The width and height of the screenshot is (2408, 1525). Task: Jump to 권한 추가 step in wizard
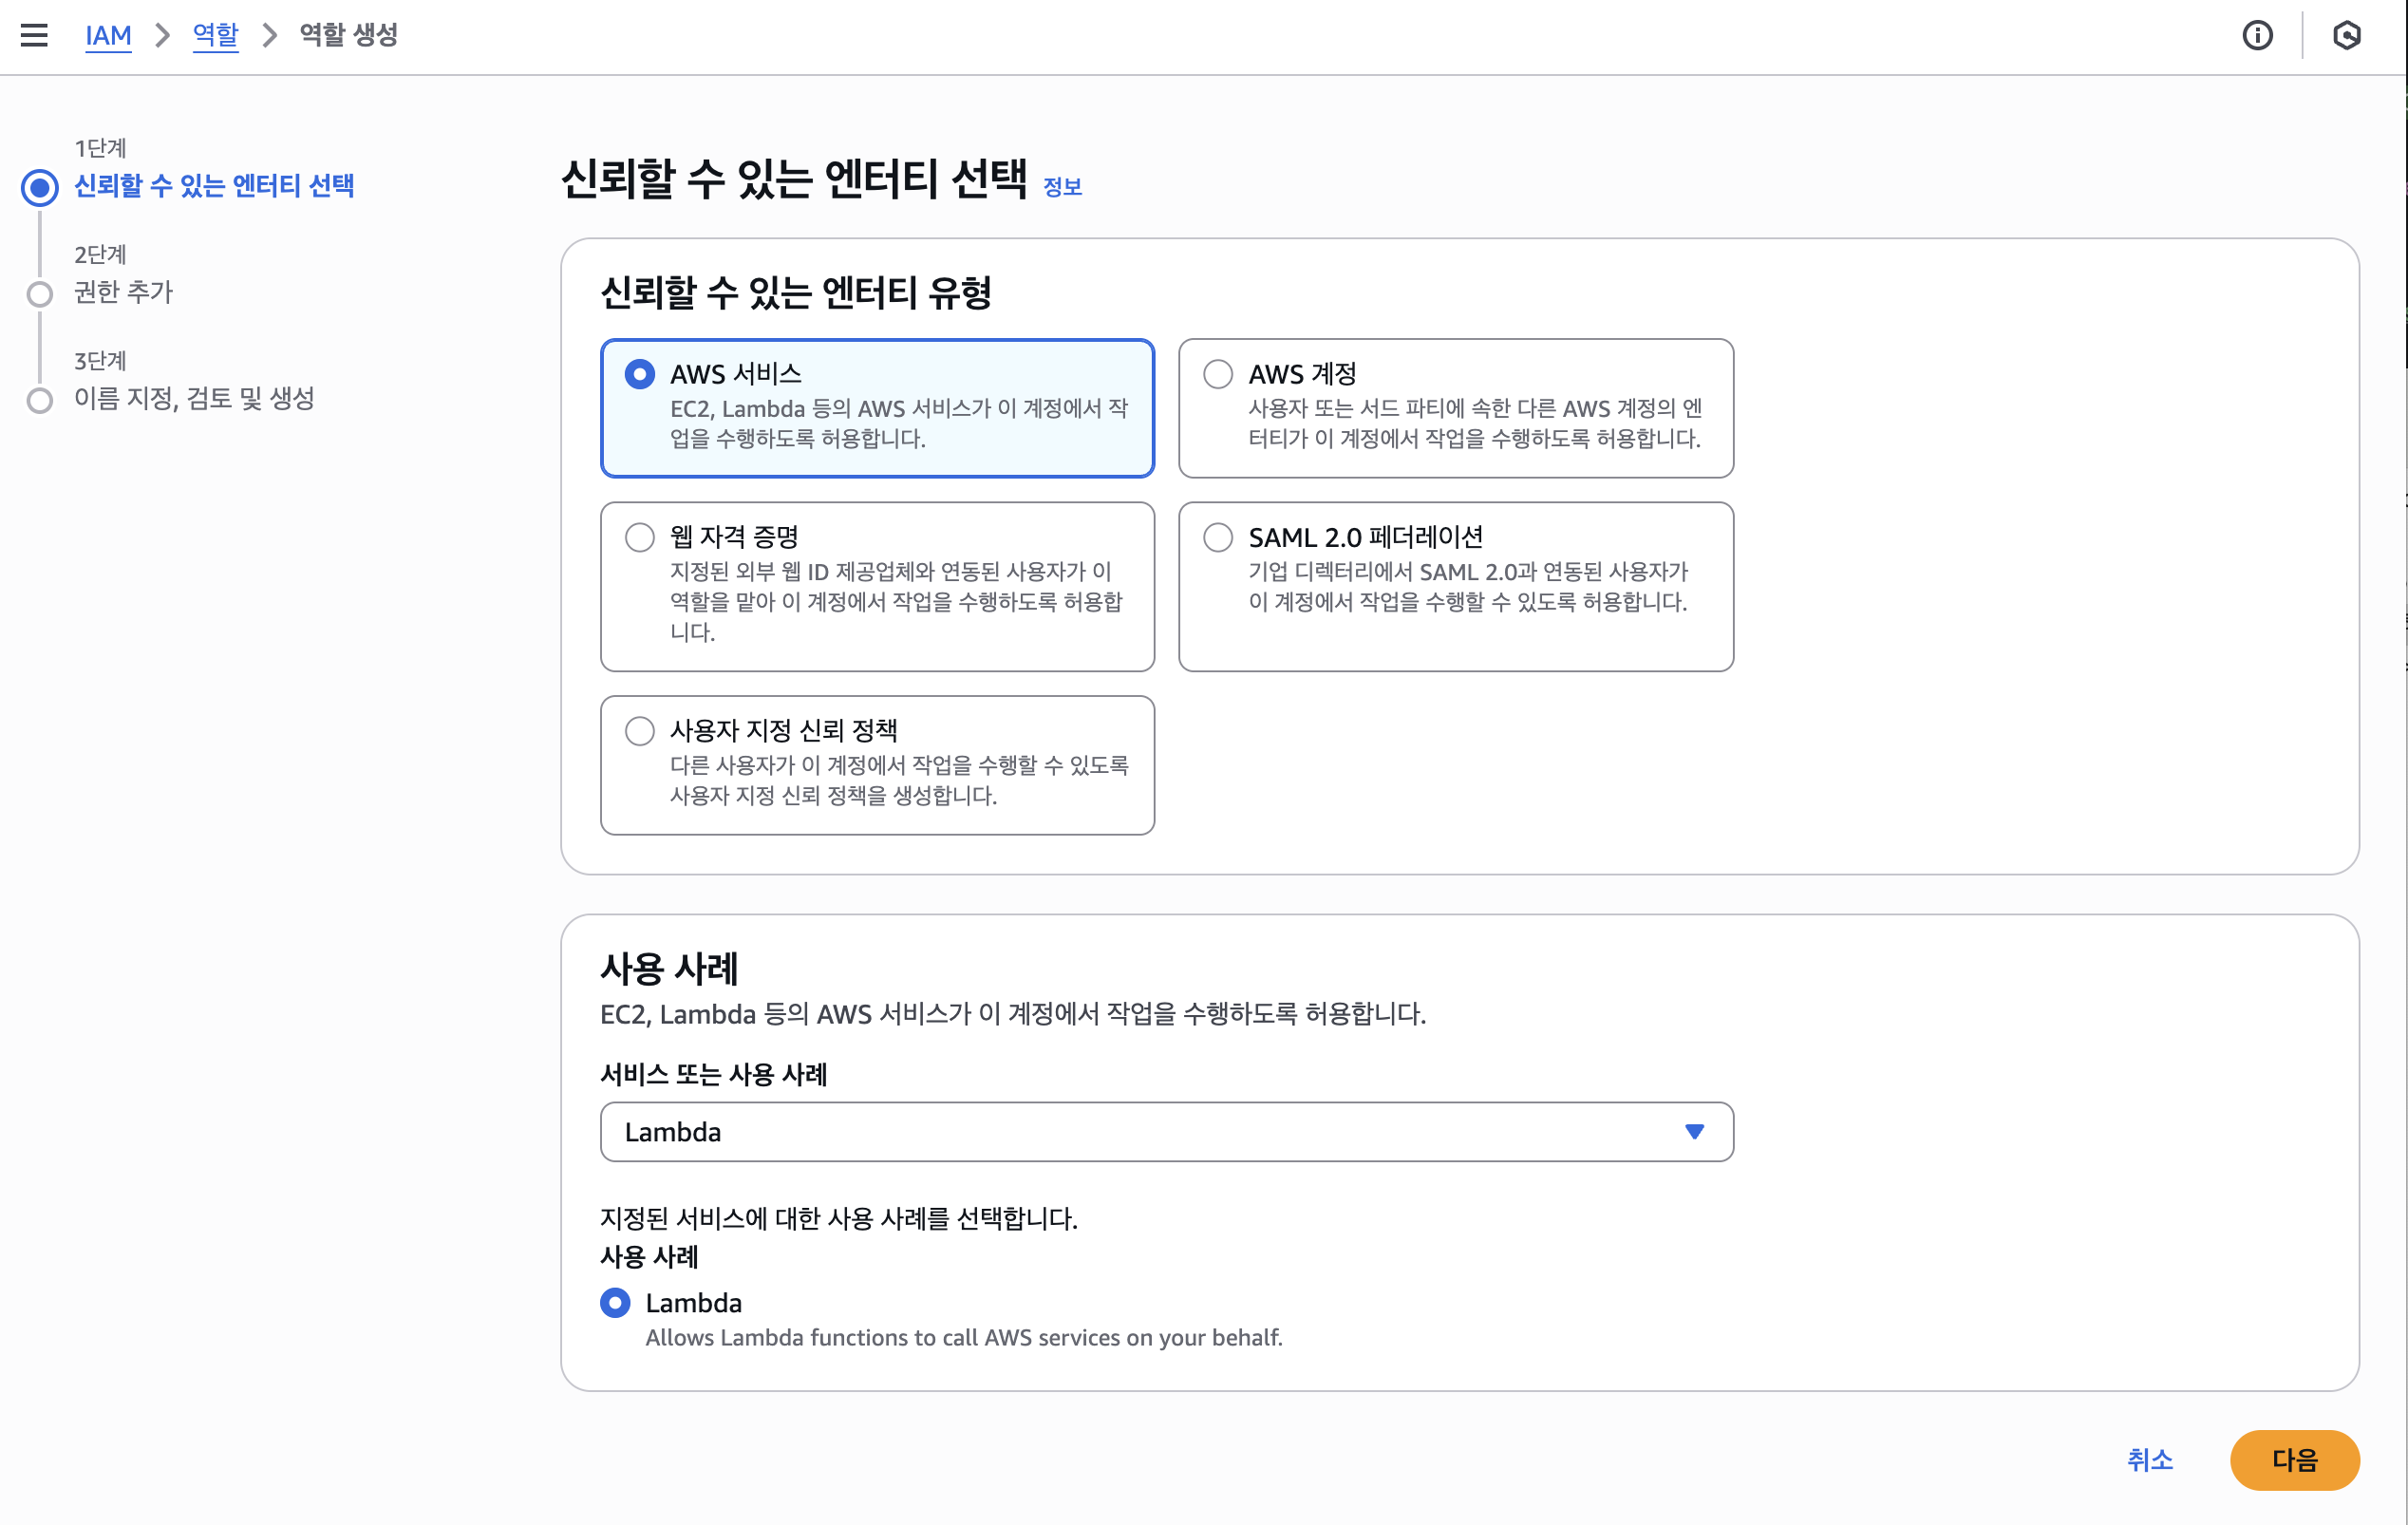pyautogui.click(x=124, y=292)
